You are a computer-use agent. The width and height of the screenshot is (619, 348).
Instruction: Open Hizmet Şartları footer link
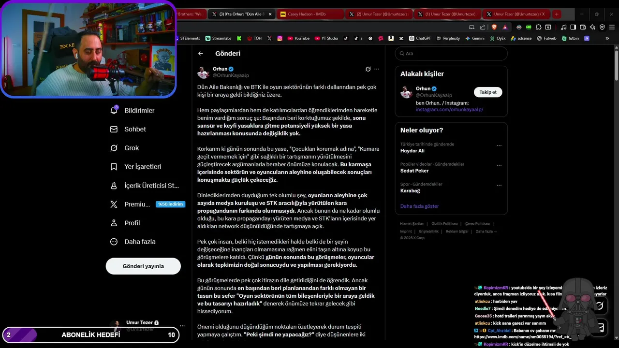click(x=412, y=224)
